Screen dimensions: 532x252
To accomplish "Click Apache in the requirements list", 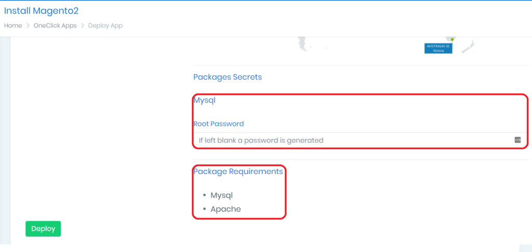I will coord(225,209).
